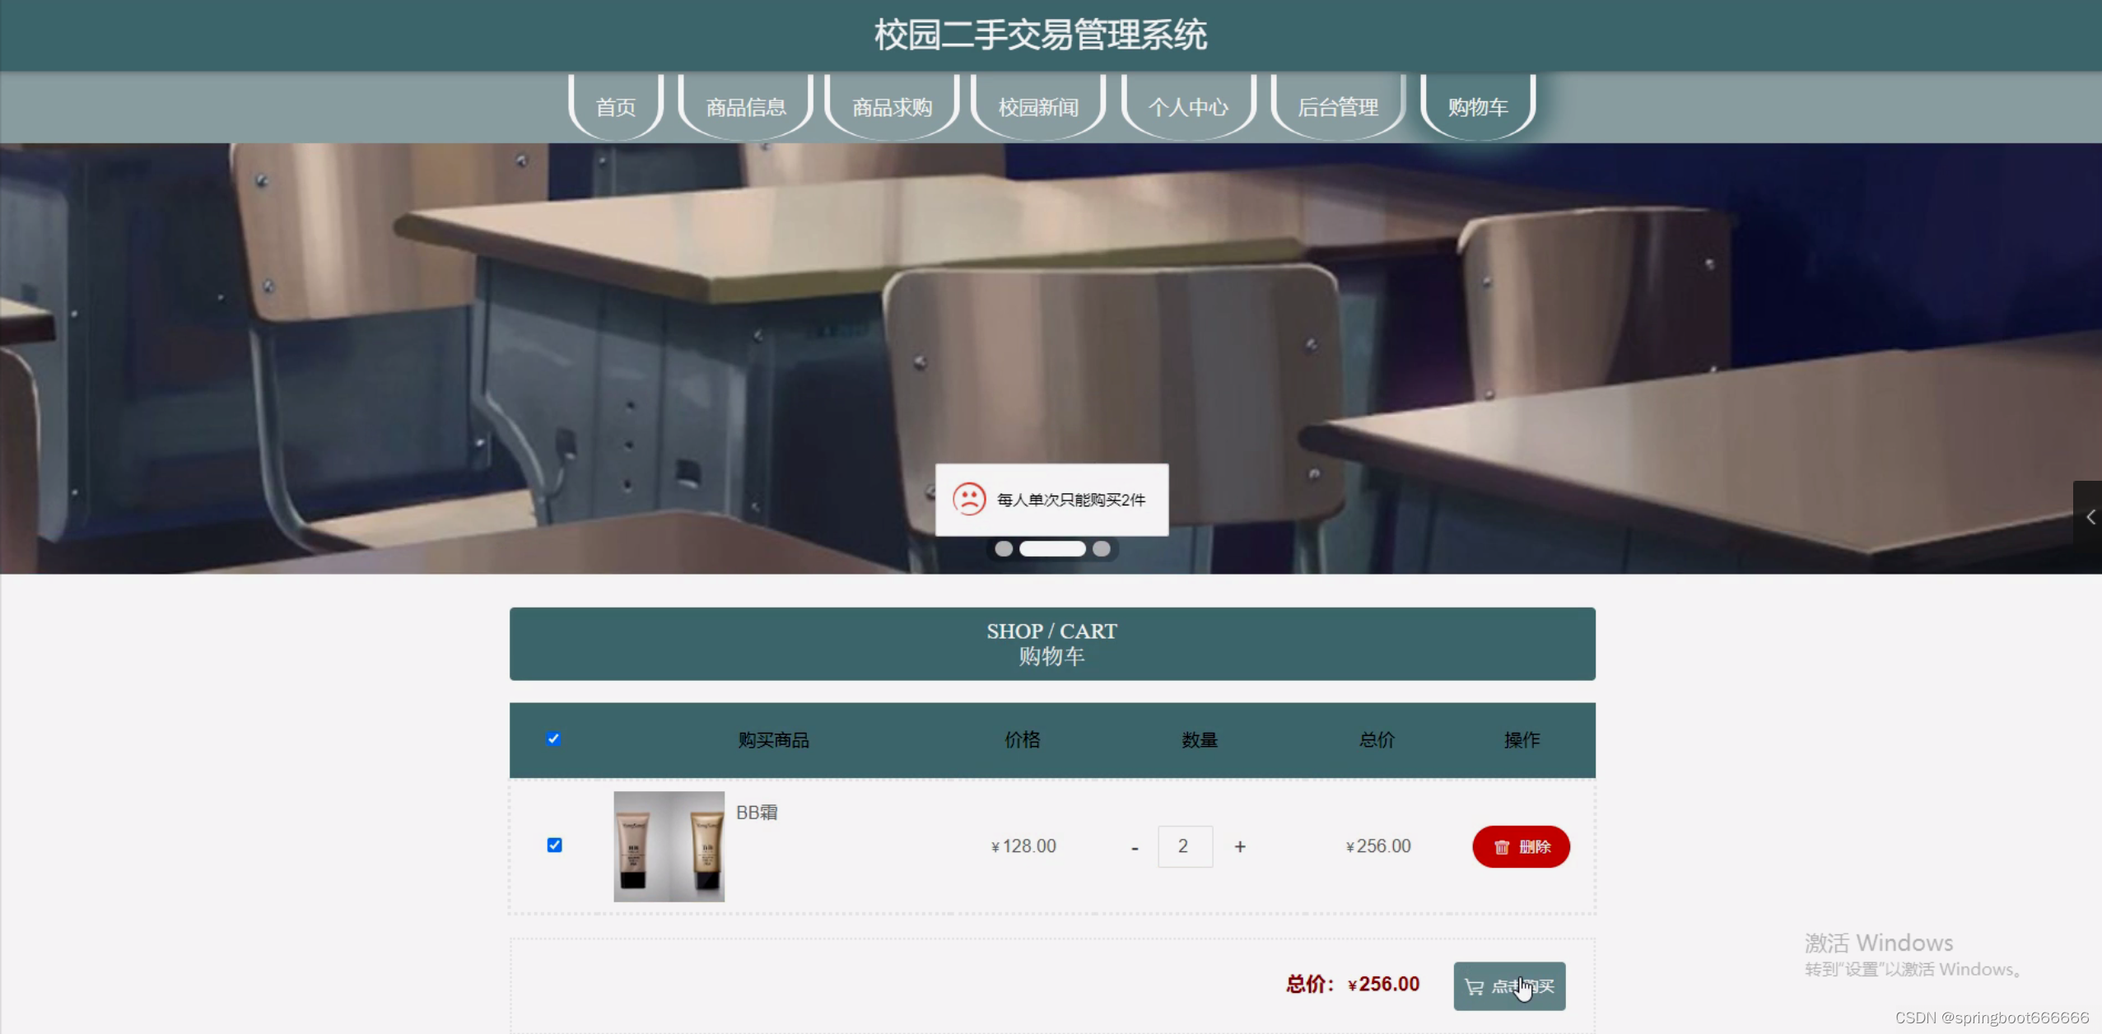Viewport: 2102px width, 1034px height.
Task: Click the 操作 column header
Action: (x=1522, y=740)
